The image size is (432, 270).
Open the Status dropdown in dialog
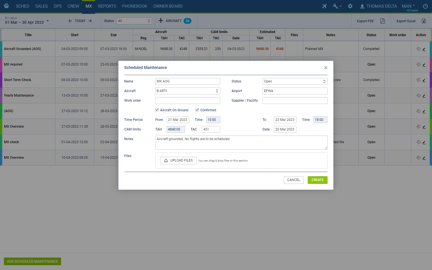(295, 81)
